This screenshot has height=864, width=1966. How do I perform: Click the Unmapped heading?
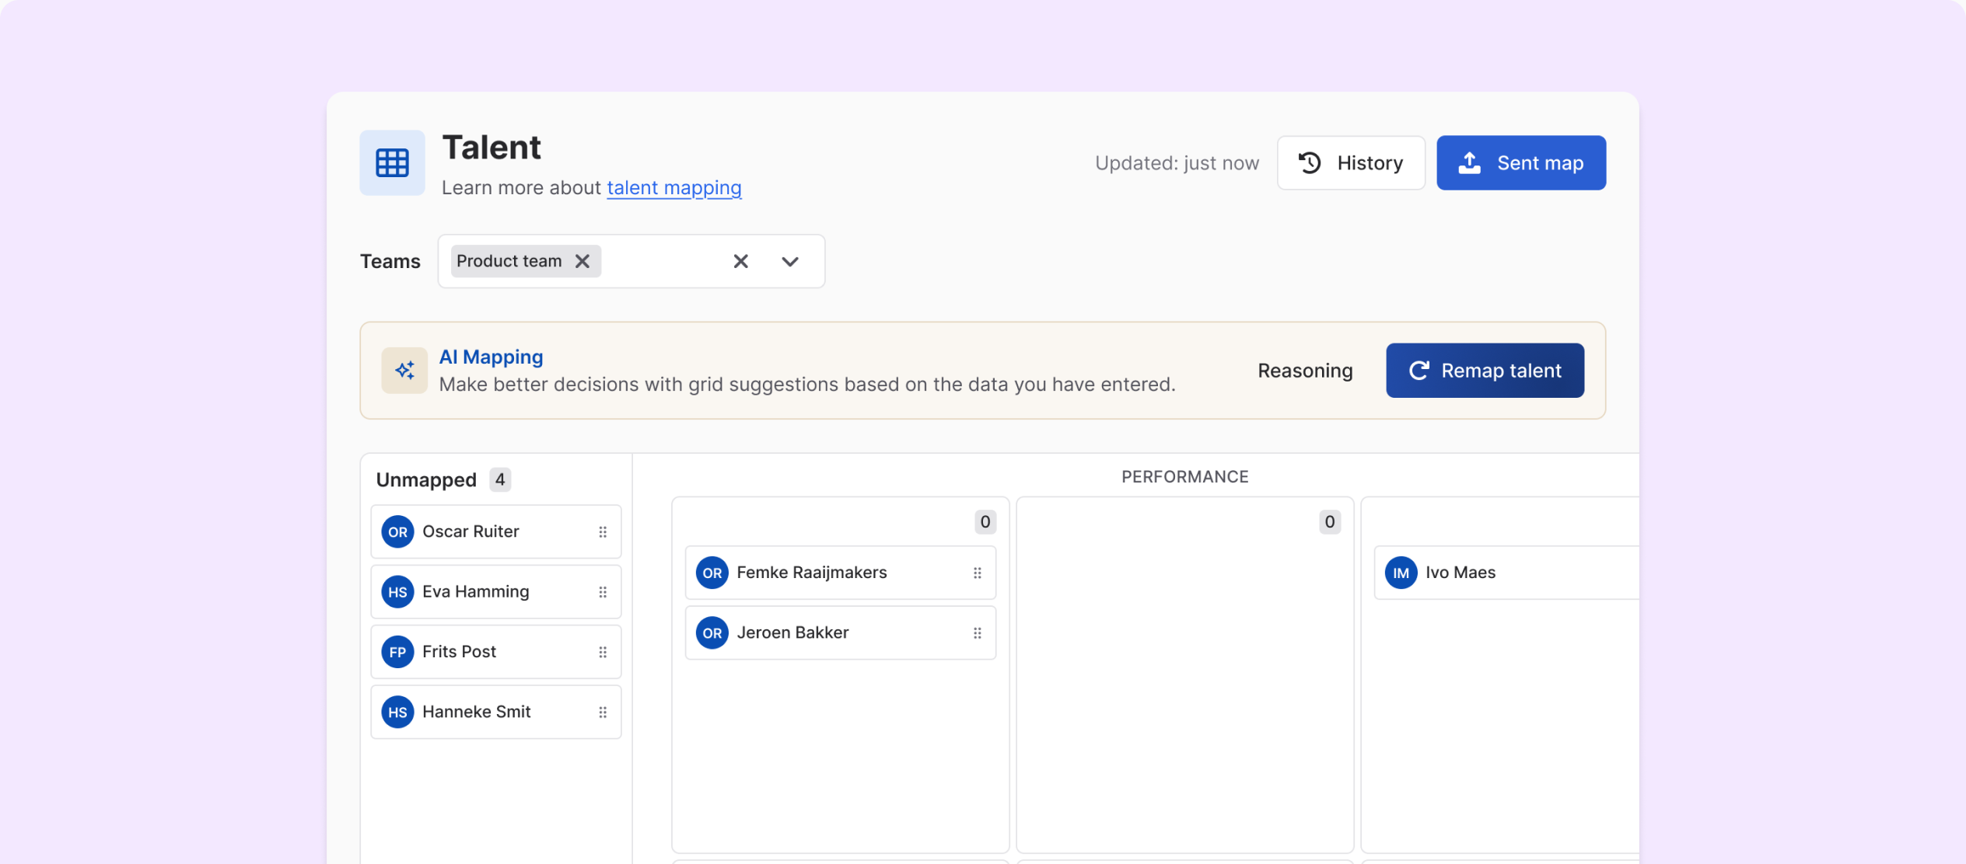(426, 480)
